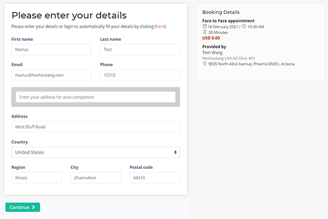
Task: Click the address auto completion search box
Action: tap(96, 97)
